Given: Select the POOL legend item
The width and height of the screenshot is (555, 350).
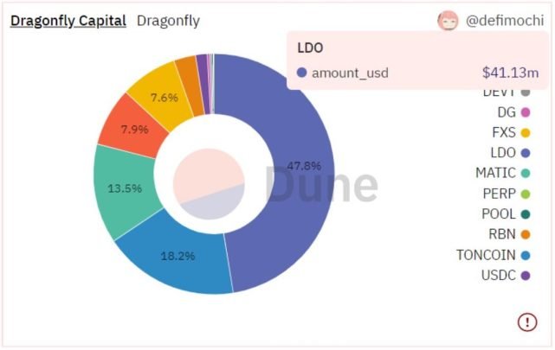Looking at the screenshot, I should click(x=506, y=214).
